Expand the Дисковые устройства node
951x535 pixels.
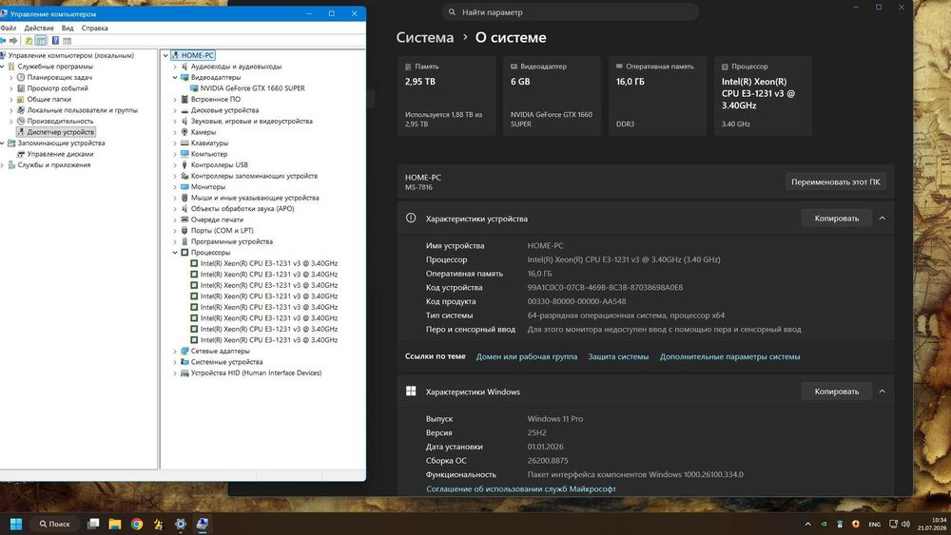(x=175, y=110)
